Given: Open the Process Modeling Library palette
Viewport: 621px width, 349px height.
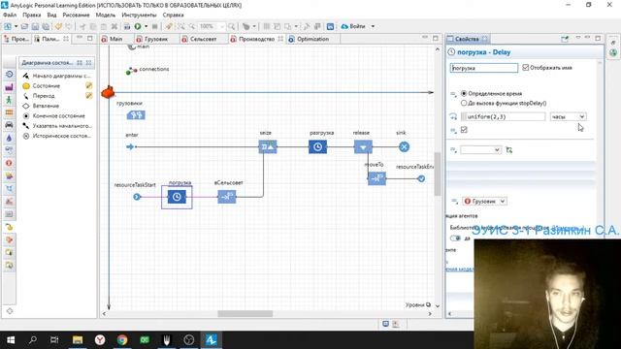Looking at the screenshot, I should point(9,75).
